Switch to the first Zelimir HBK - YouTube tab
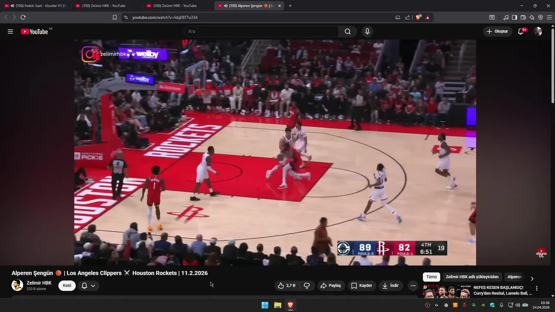The width and height of the screenshot is (555, 312). [104, 6]
